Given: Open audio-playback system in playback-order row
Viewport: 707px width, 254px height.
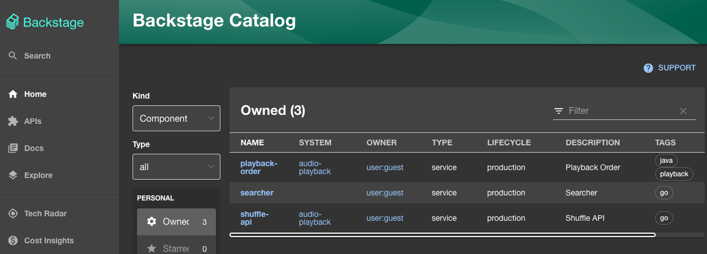Looking at the screenshot, I should [315, 167].
